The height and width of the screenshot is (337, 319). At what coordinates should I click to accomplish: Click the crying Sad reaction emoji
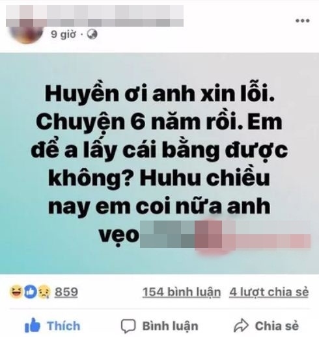coord(44,292)
